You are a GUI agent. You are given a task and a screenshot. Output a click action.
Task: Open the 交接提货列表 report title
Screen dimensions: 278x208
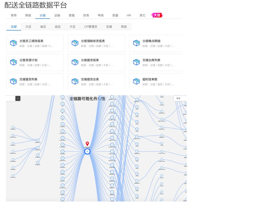pyautogui.click(x=28, y=79)
